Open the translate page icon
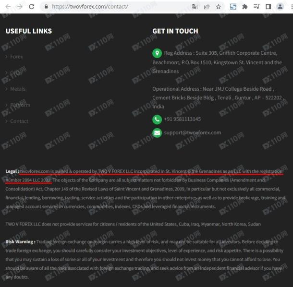The image size is (293, 287). [x=195, y=7]
